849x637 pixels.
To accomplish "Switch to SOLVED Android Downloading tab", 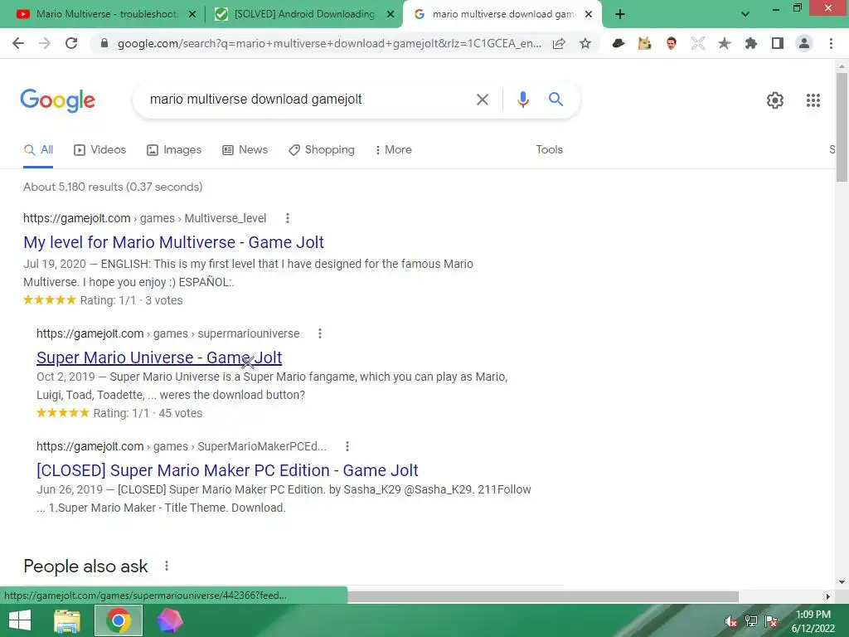I will point(304,14).
